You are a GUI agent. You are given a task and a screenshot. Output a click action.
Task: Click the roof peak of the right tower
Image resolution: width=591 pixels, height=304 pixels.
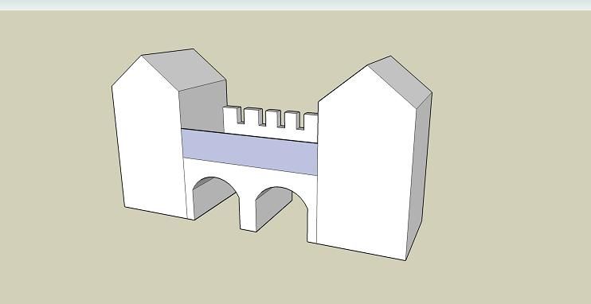tap(389, 57)
